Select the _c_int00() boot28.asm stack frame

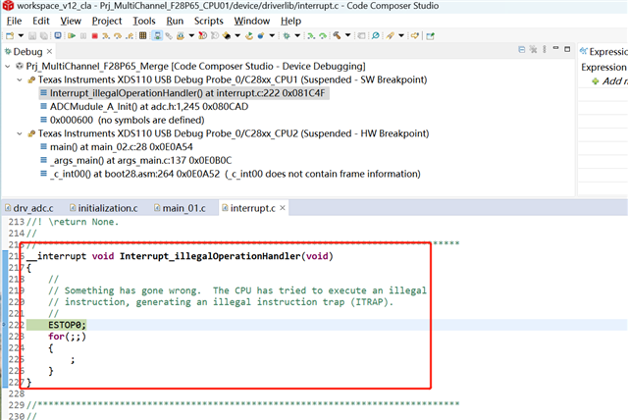(x=231, y=174)
